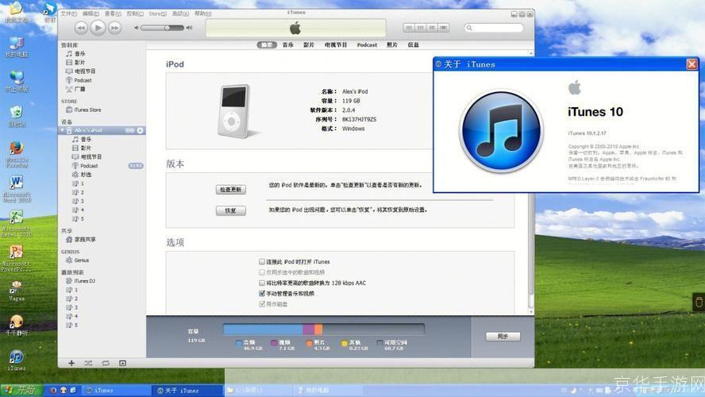Open the 帮助 menu

pyautogui.click(x=202, y=14)
